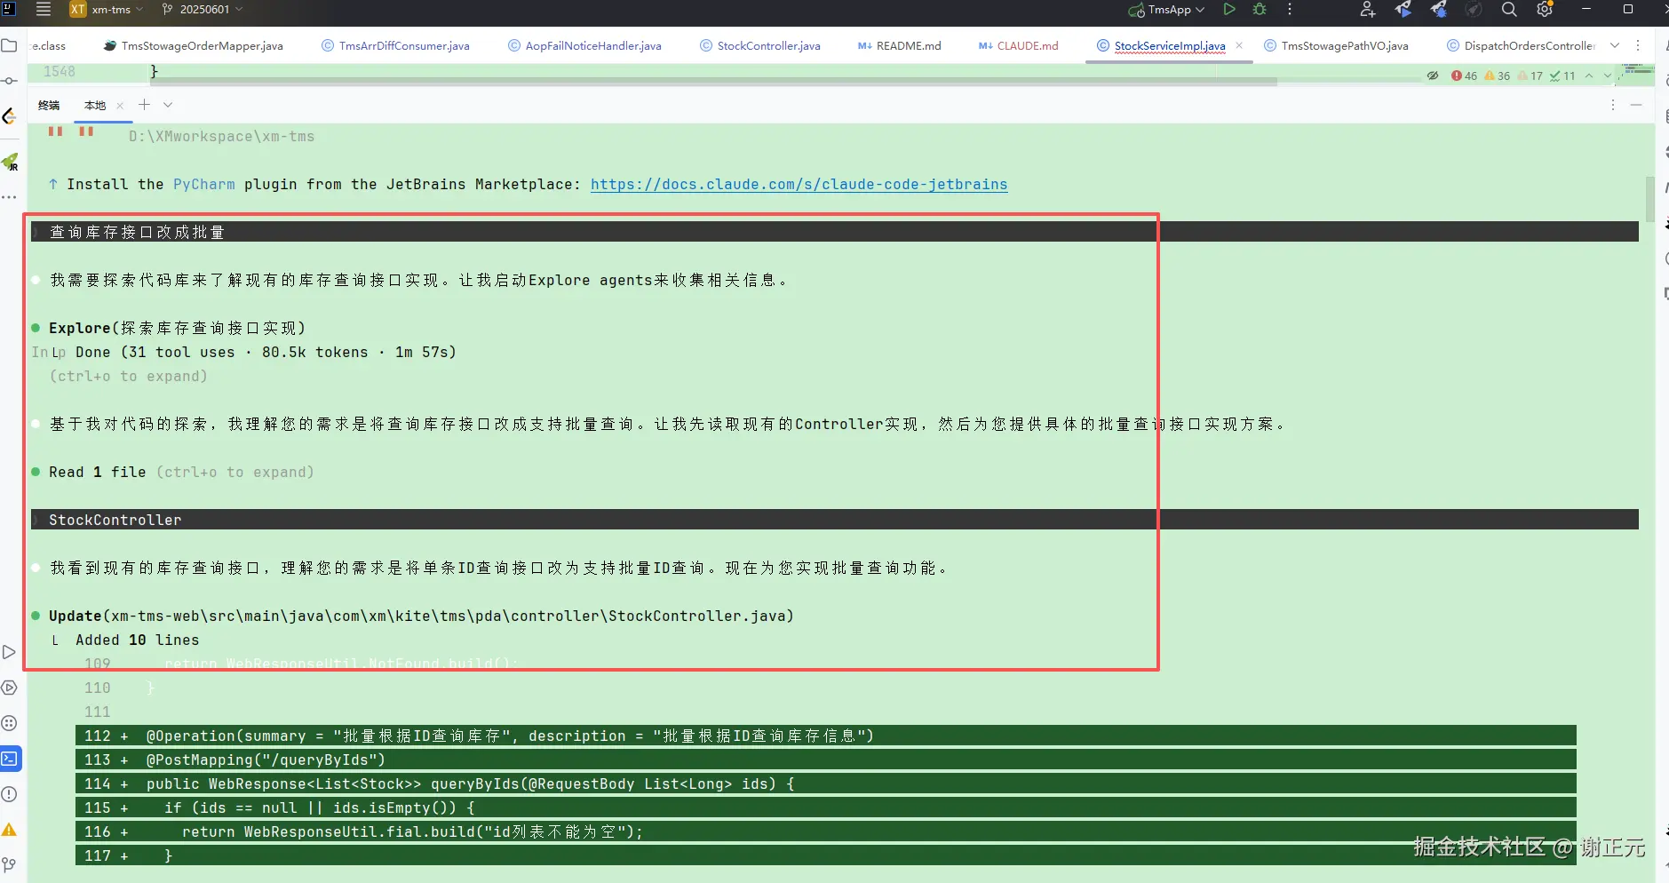Close the 本地 terminal tab
Image resolution: width=1669 pixels, height=883 pixels.
click(120, 106)
